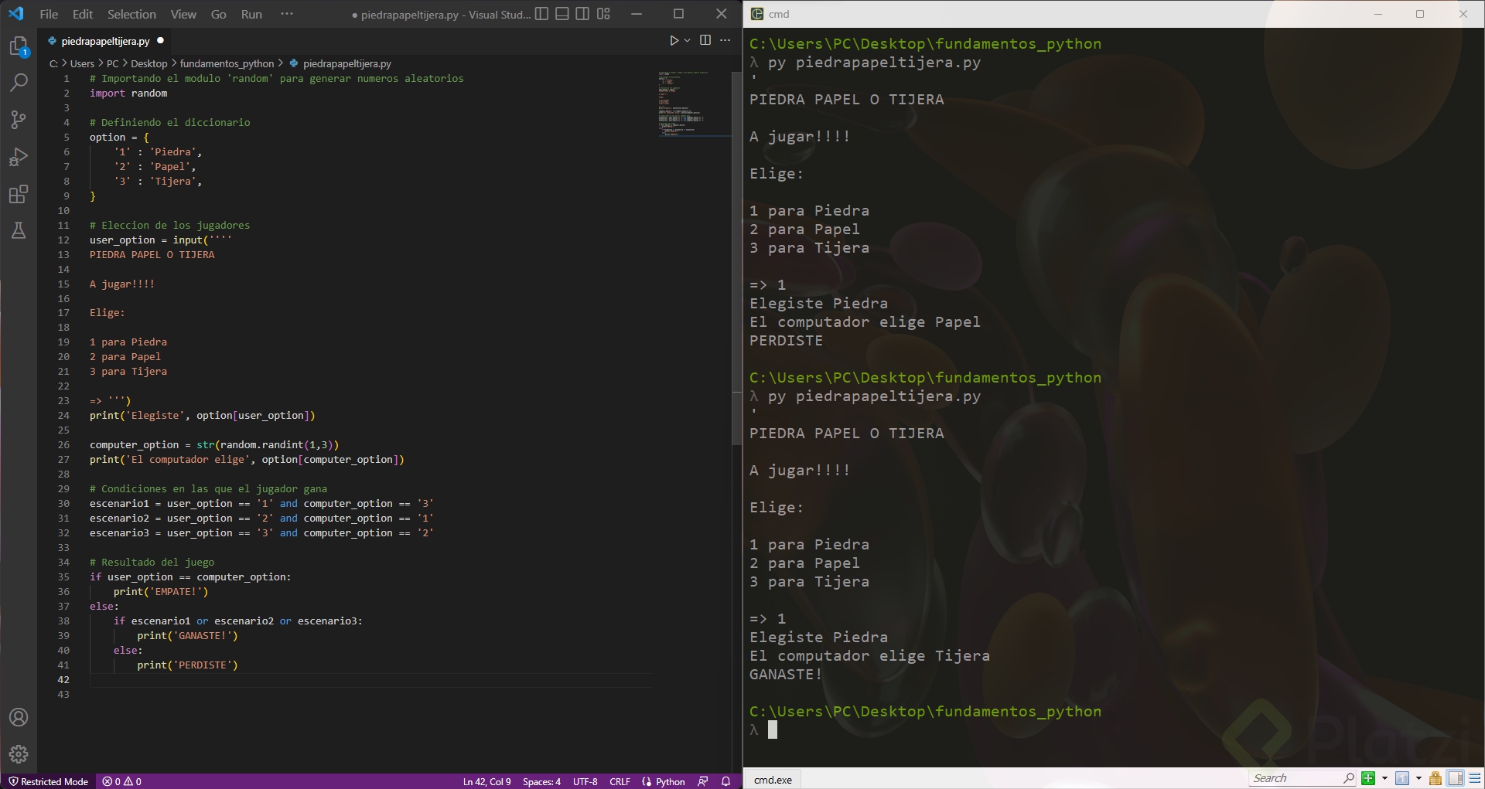Viewport: 1485px width, 789px height.
Task: Click the active console number icon in cmd
Action: coord(1402,778)
